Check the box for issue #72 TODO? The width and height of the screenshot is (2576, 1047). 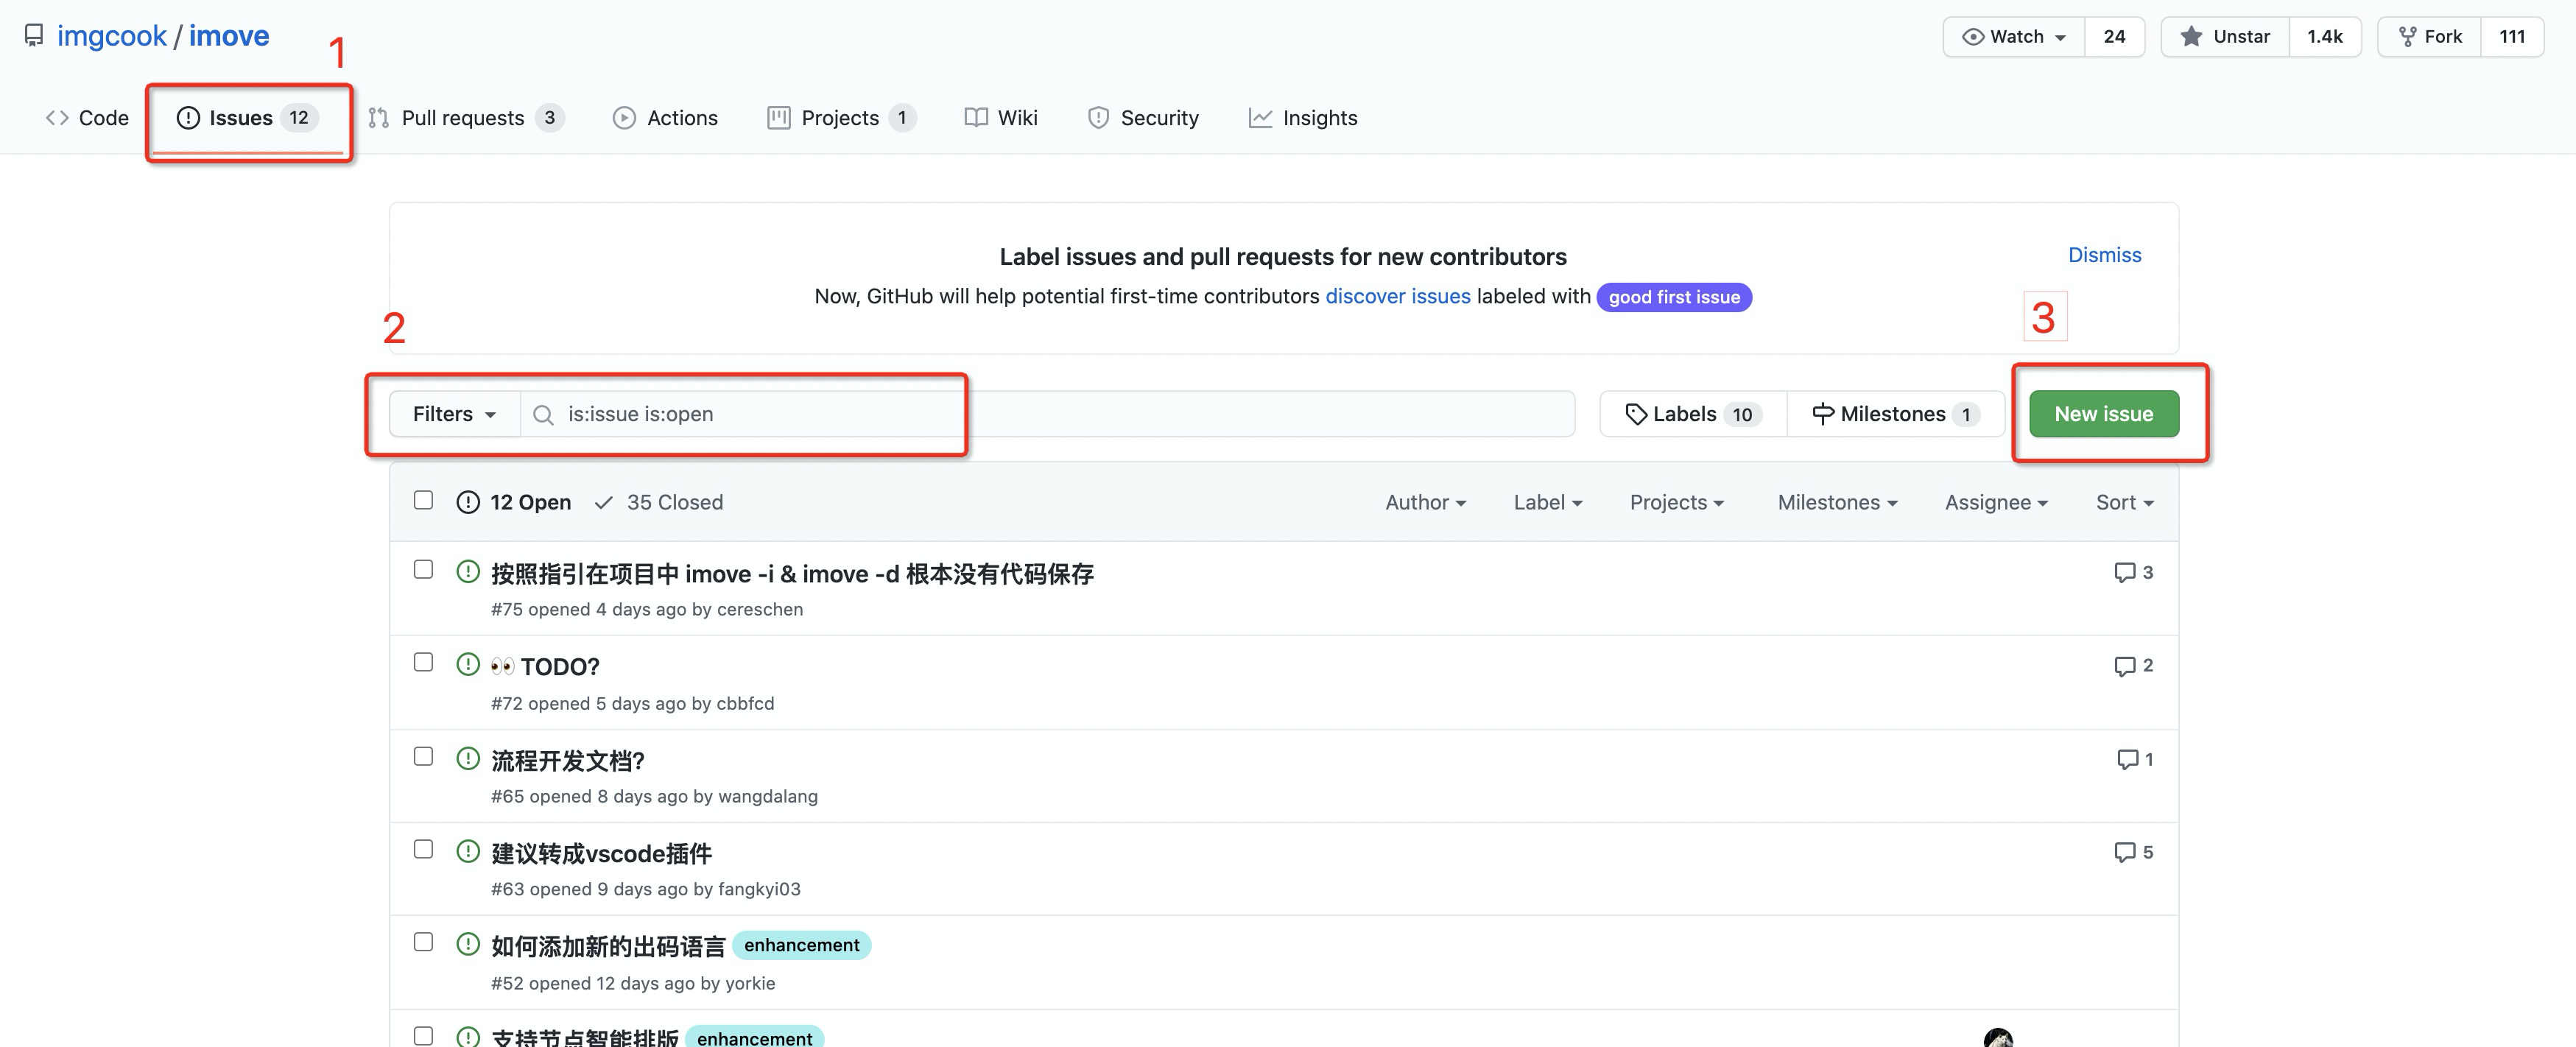coord(423,662)
